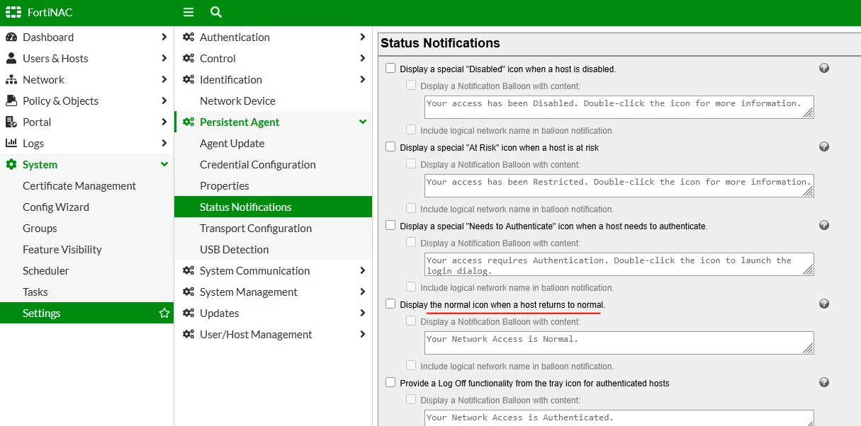Check the normal icon when host returns checkbox
This screenshot has height=426, width=861.
tap(390, 304)
